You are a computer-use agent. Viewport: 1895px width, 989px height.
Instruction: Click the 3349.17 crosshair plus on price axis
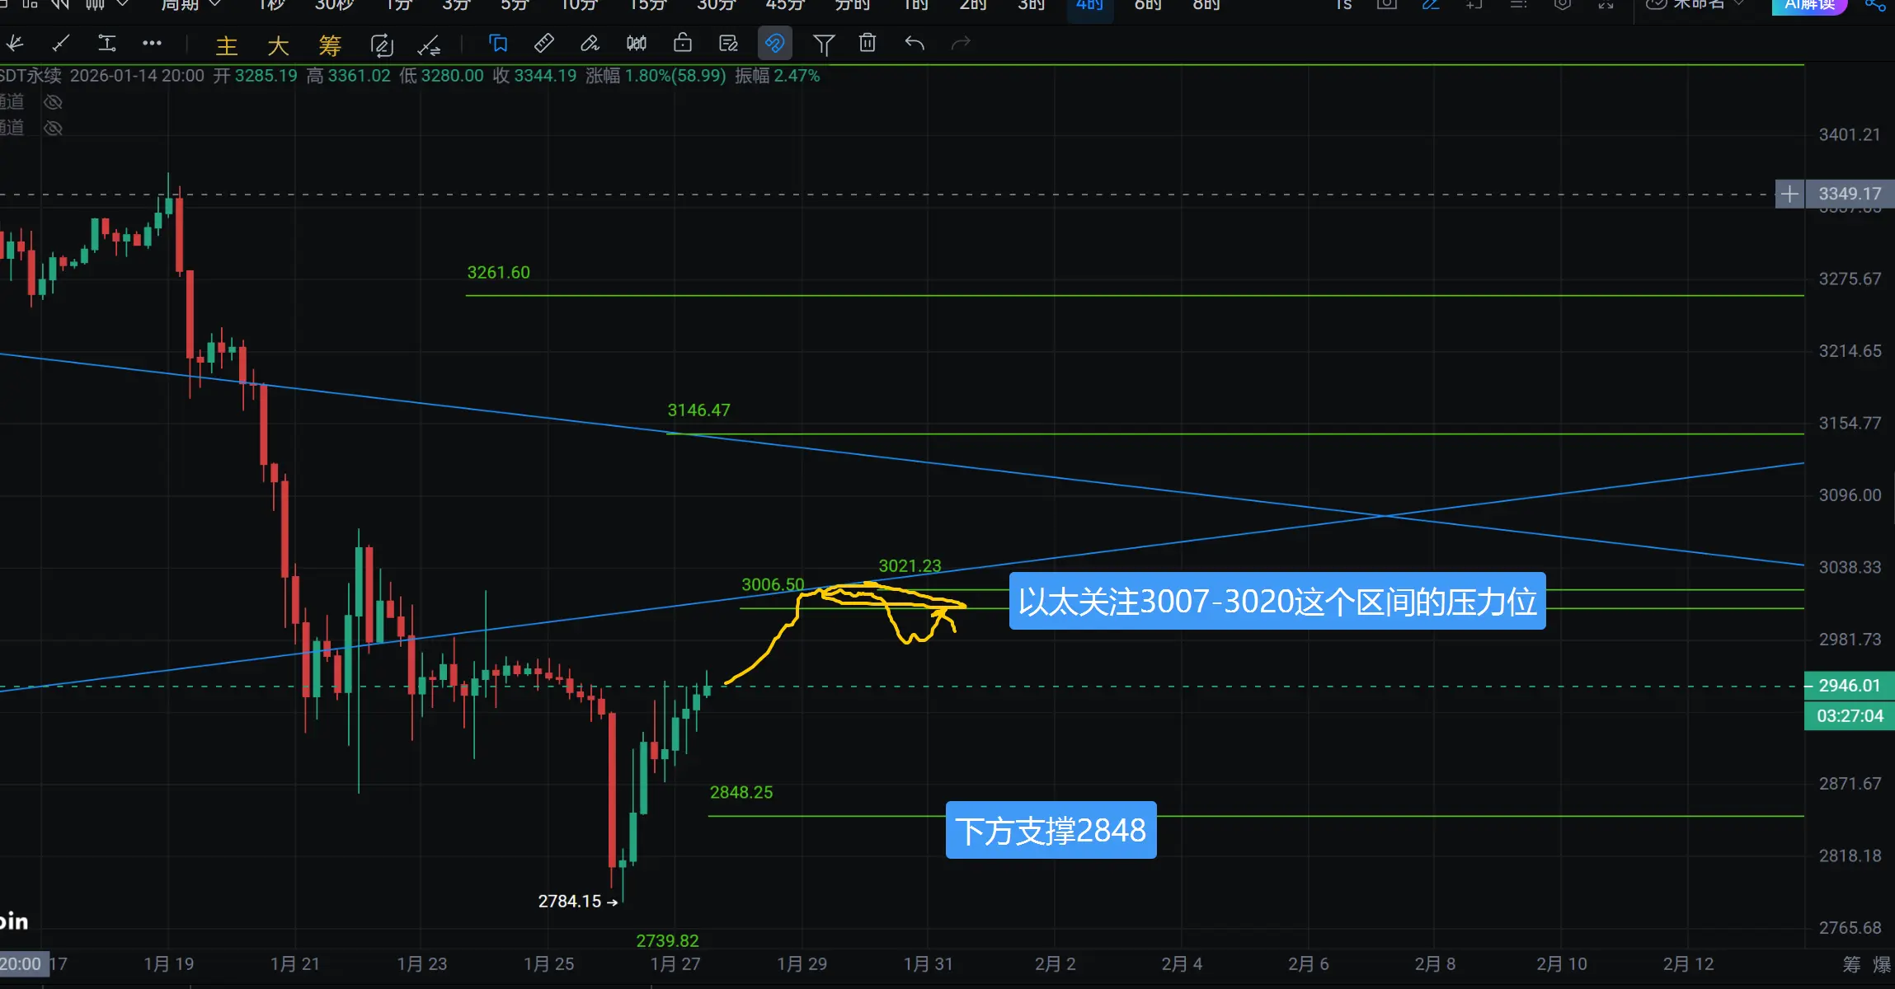pyautogui.click(x=1789, y=195)
